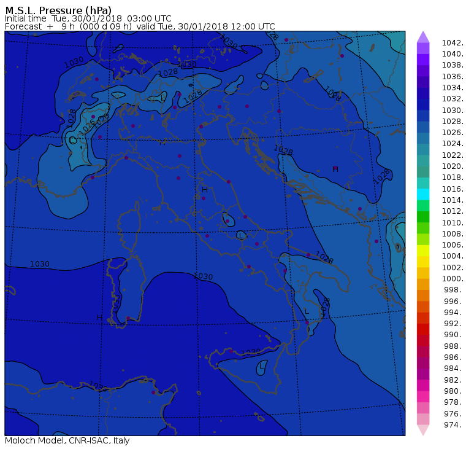Click the legend value "1020."

pos(453,166)
